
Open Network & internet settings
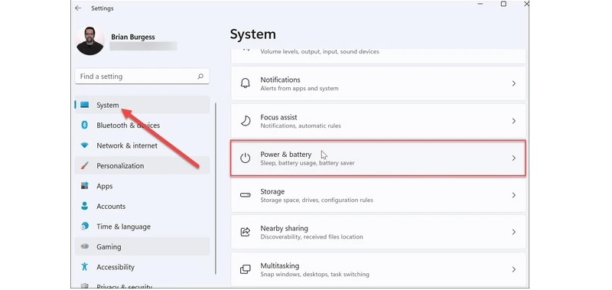point(142,145)
